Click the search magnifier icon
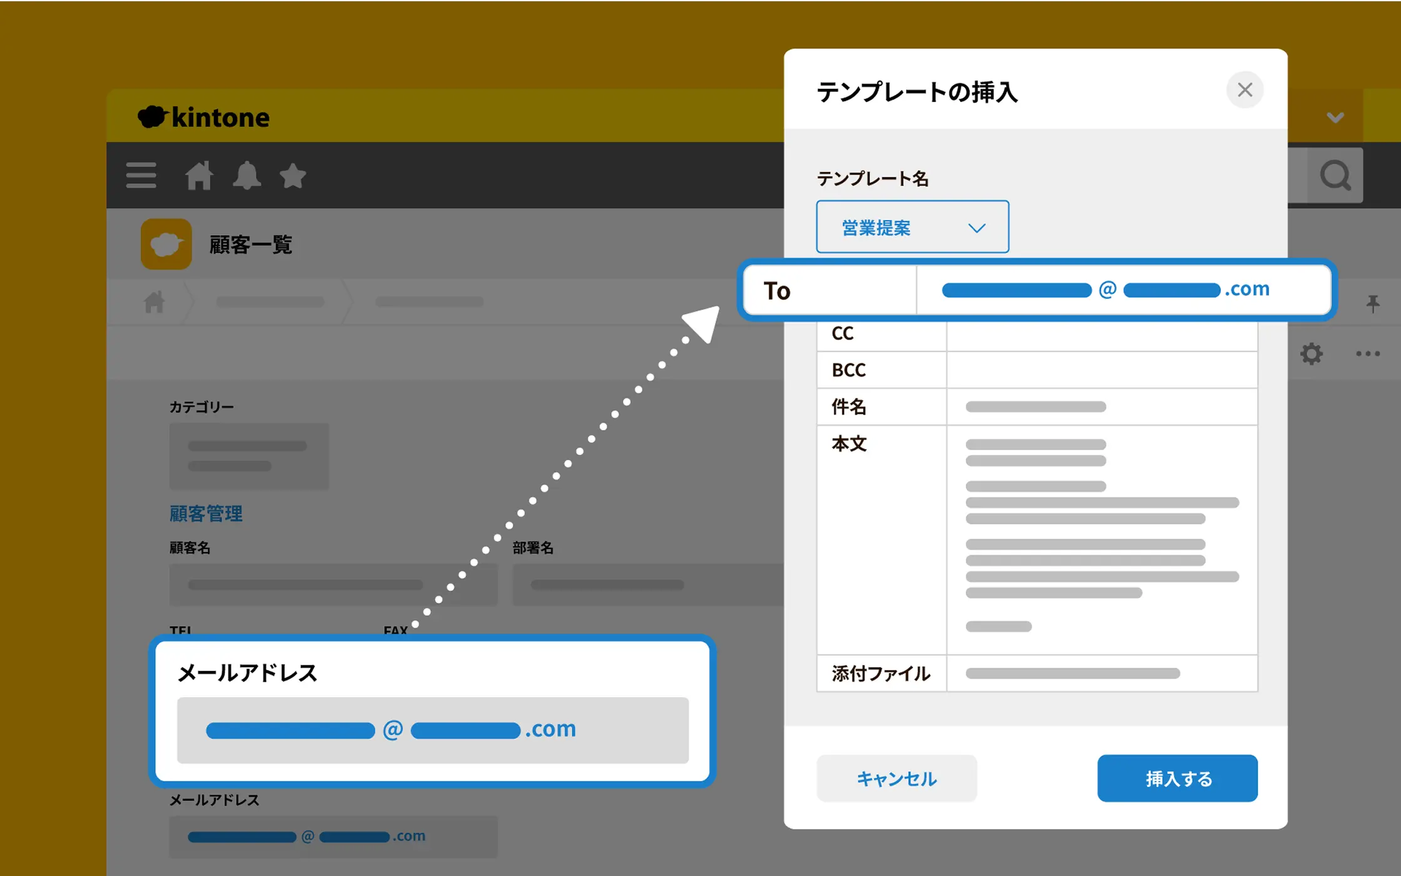The image size is (1401, 876). pyautogui.click(x=1334, y=176)
